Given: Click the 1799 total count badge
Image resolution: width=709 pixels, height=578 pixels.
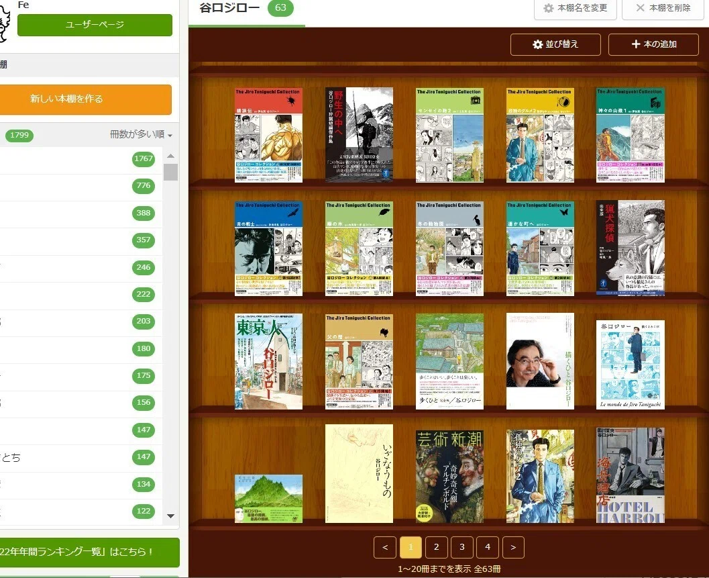Looking at the screenshot, I should point(19,136).
